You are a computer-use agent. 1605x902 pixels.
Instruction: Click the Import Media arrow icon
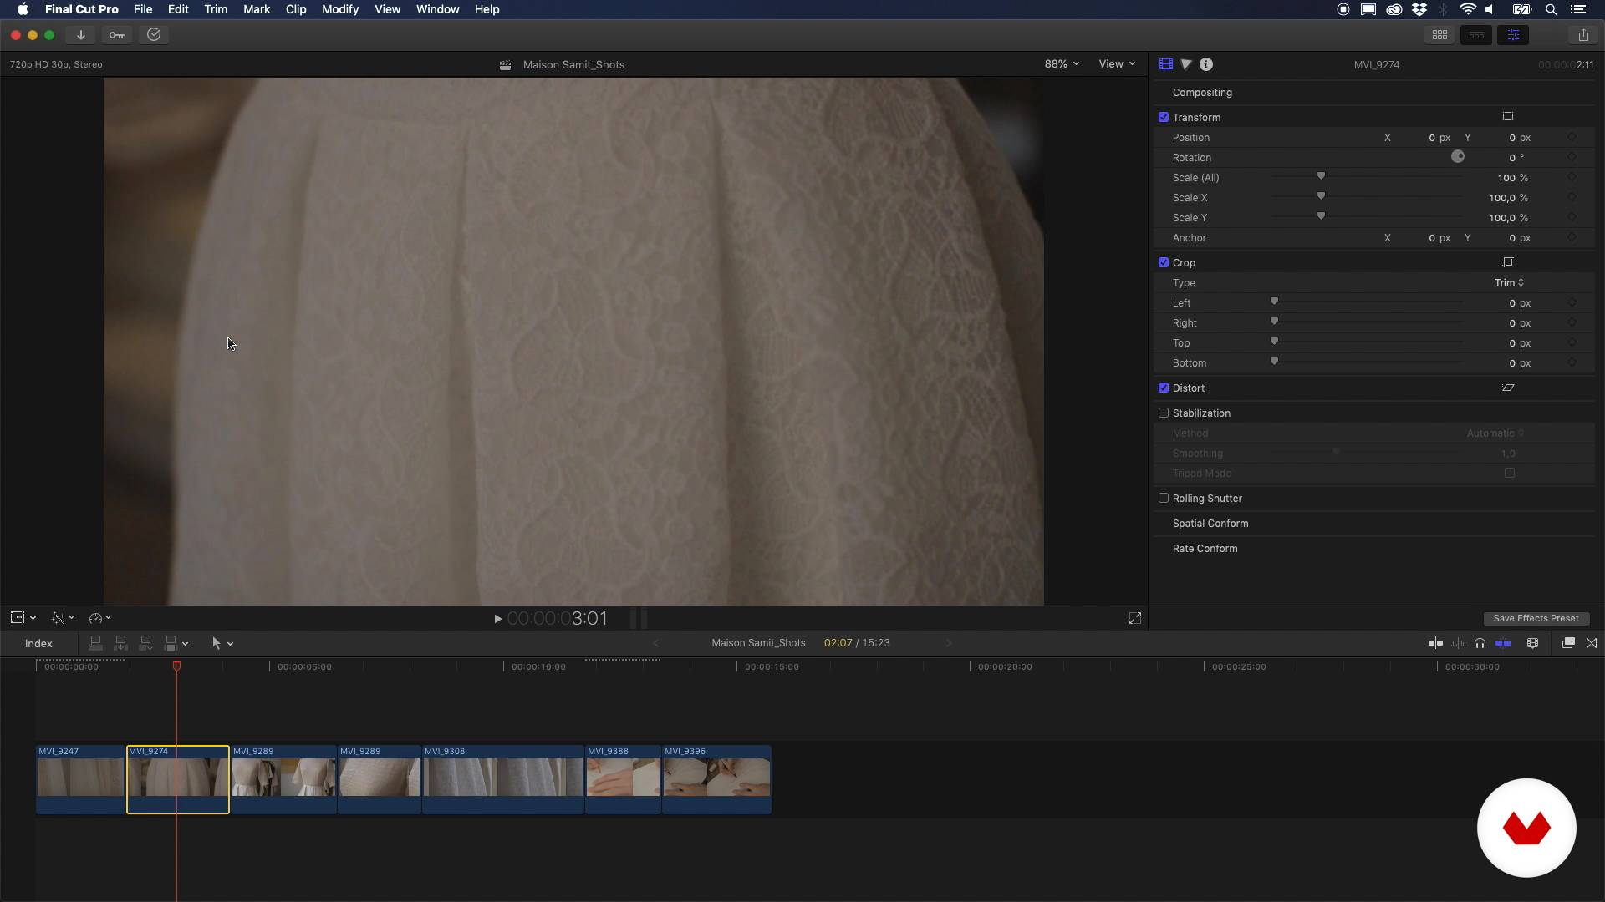[x=81, y=35]
